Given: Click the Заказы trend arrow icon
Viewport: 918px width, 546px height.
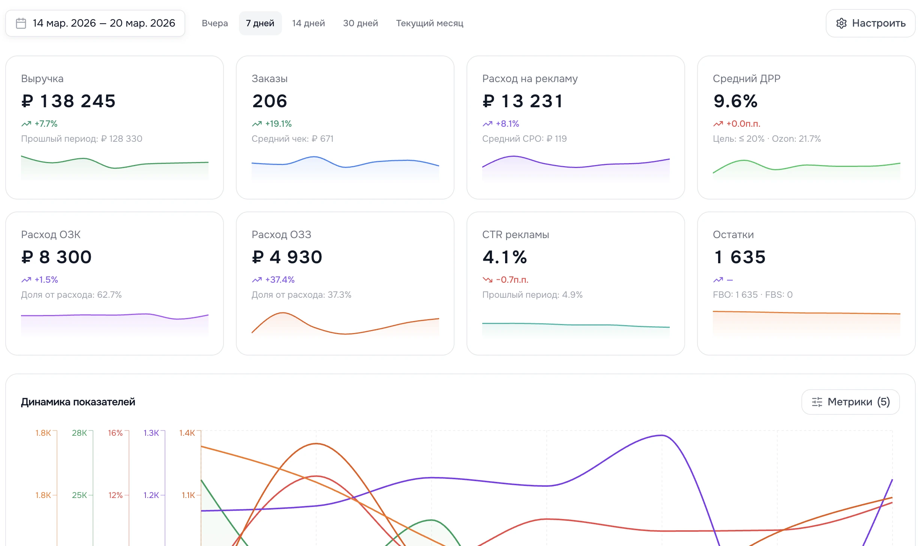Looking at the screenshot, I should tap(257, 124).
